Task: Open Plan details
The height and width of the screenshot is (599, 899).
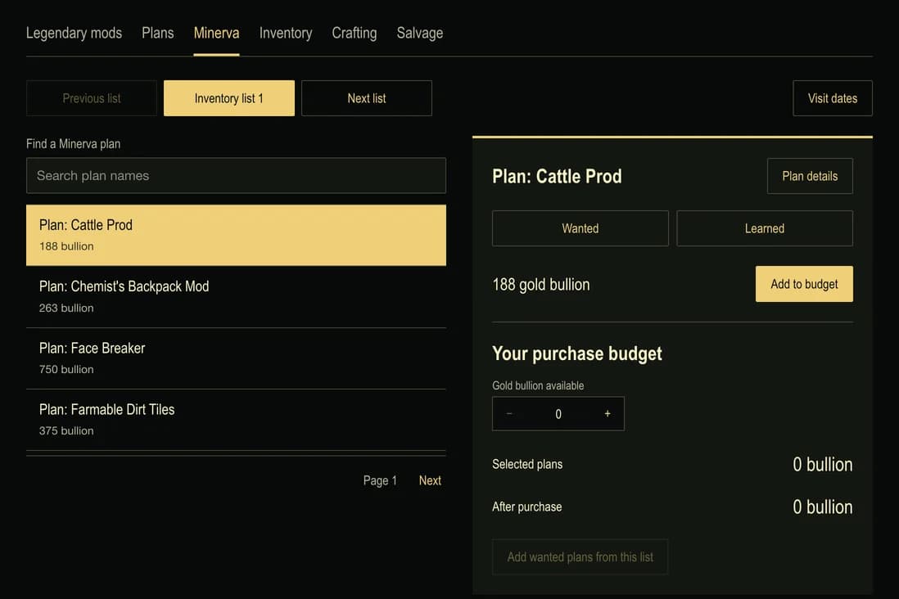Action: [x=810, y=176]
